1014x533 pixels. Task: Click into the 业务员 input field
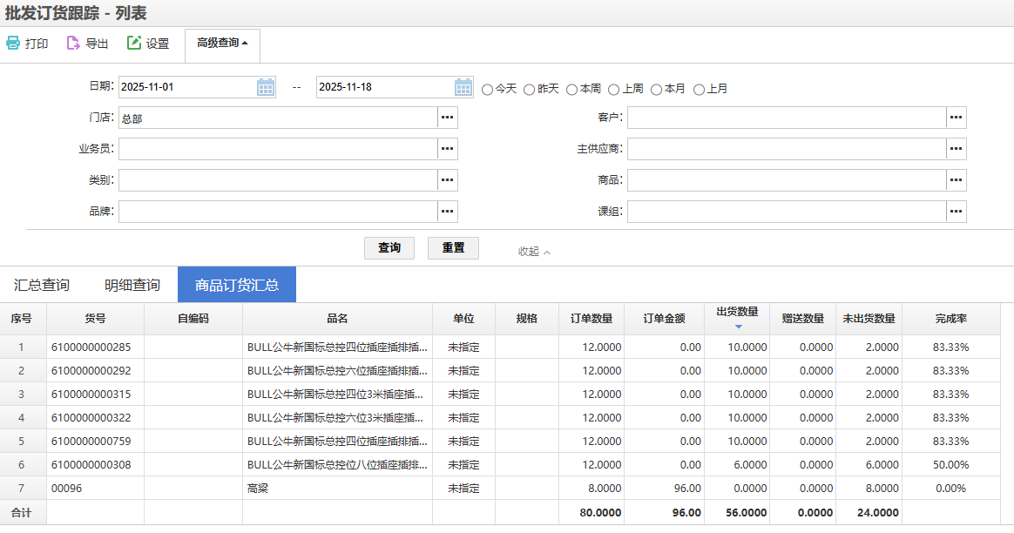(x=278, y=149)
